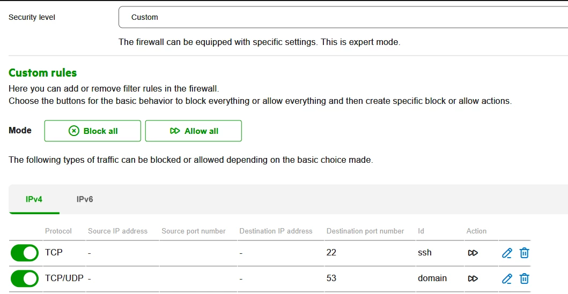This screenshot has width=568, height=294.
Task: Disable the TCP port 22 rule toggle
Action: (25, 253)
